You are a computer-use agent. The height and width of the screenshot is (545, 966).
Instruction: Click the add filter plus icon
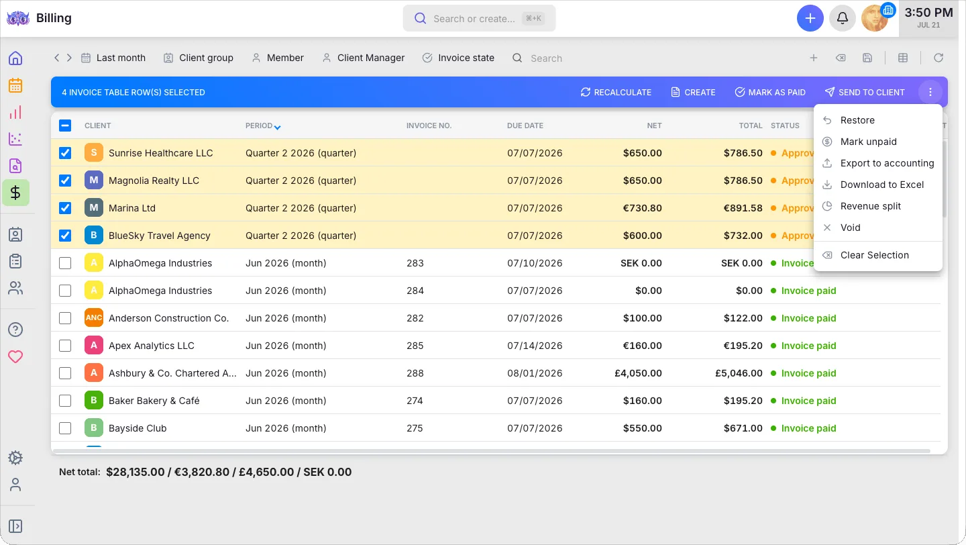[814, 58]
